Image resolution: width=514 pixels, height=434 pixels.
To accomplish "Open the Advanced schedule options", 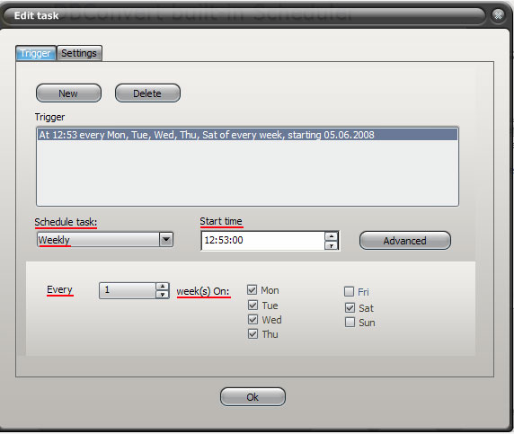I will 405,241.
